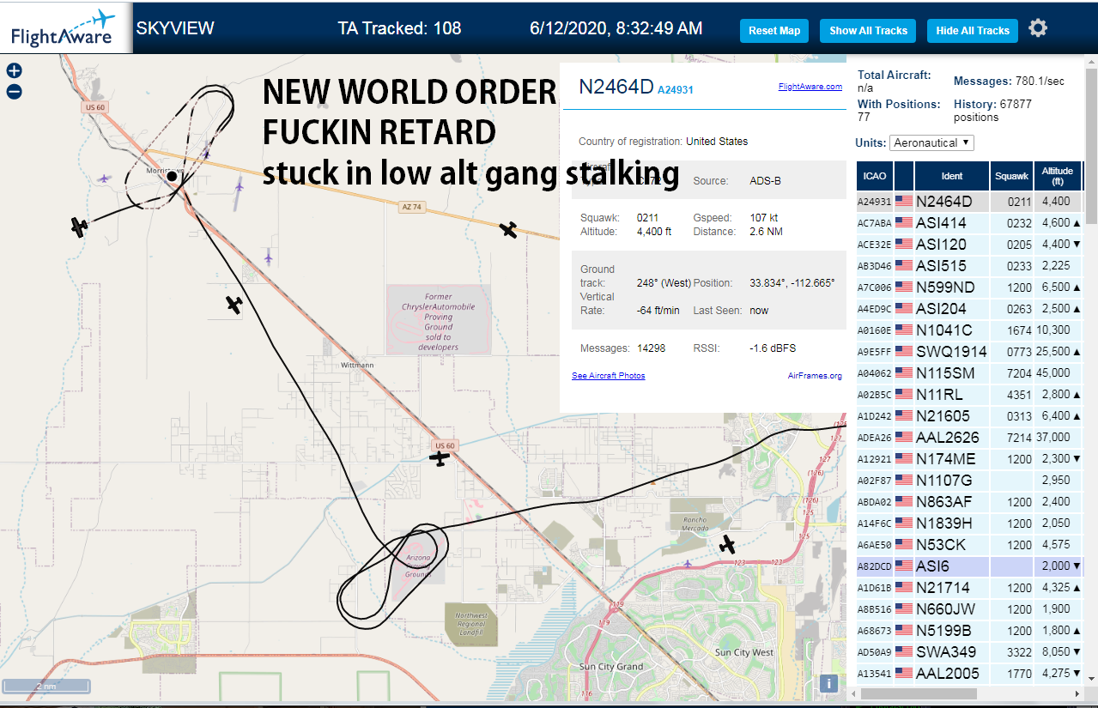Select aircraft ASI414 in list
This screenshot has height=708, width=1098.
(969, 223)
